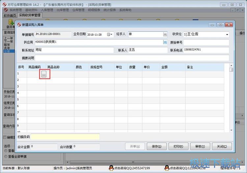Click the 单据编号 field
247x173 pixels.
53,34
